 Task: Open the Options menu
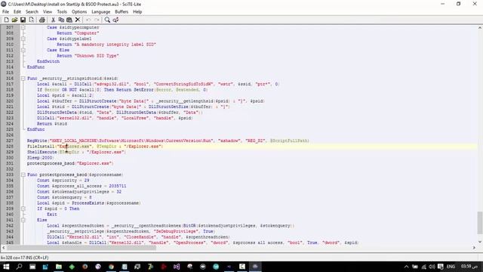click(x=79, y=12)
